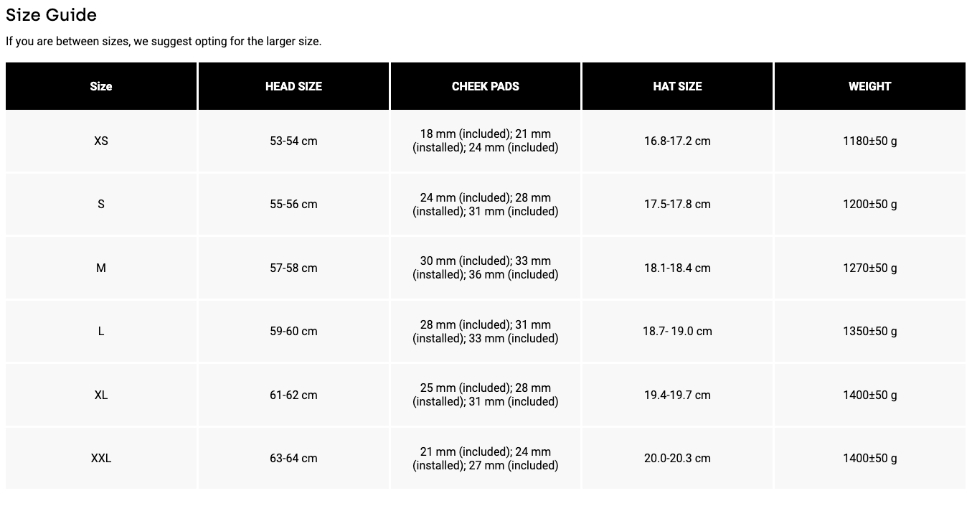Screen dimensions: 972x506
Task: Click the HAT SIZE column header
Action: [677, 86]
